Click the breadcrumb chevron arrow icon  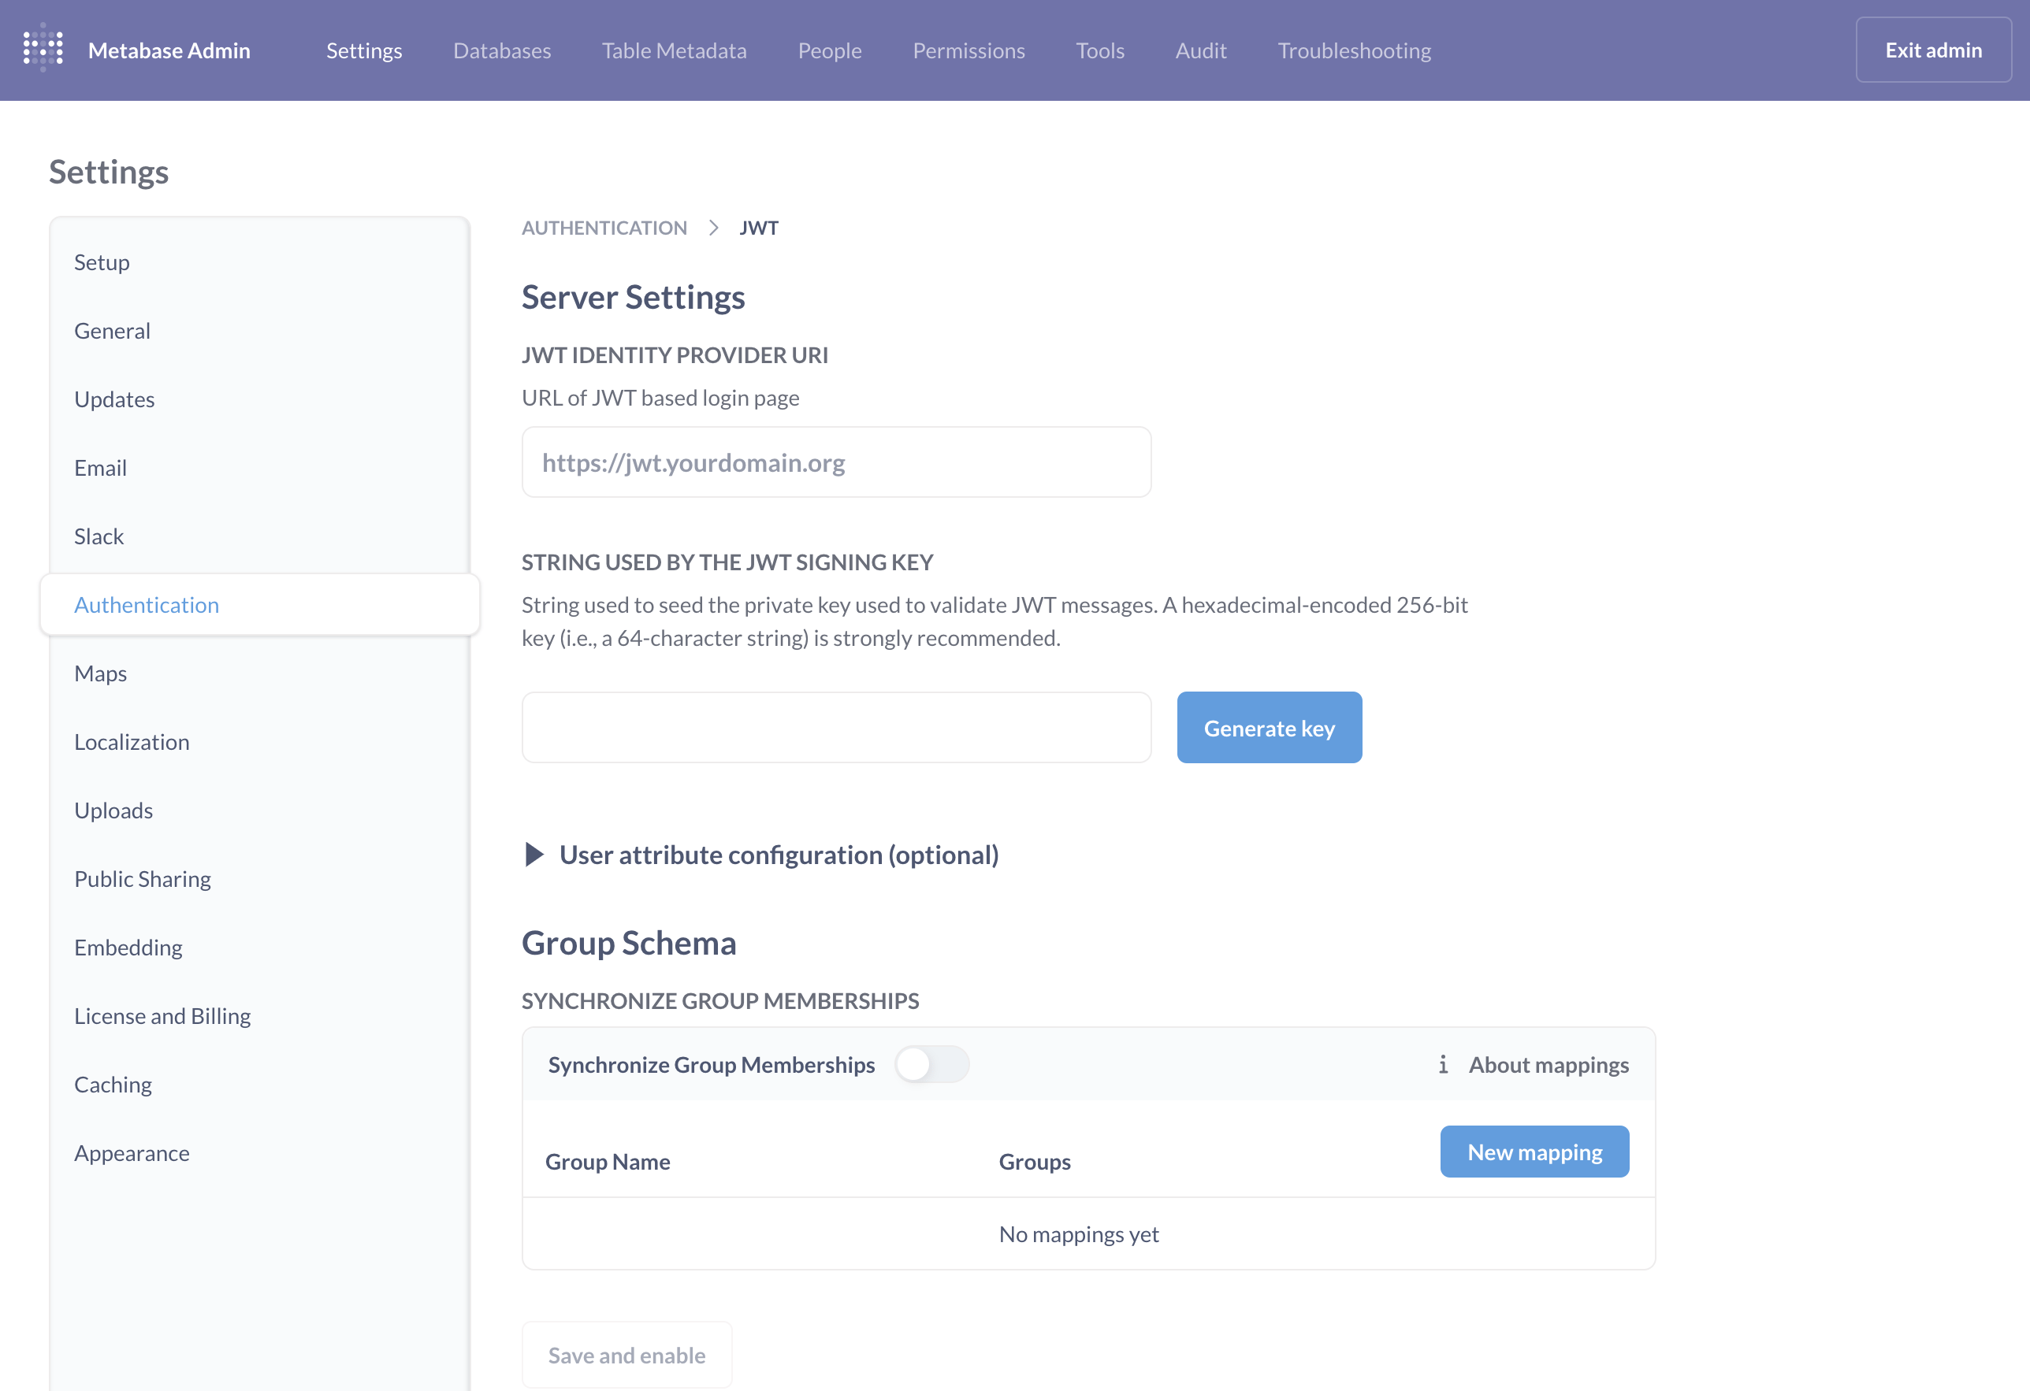714,228
